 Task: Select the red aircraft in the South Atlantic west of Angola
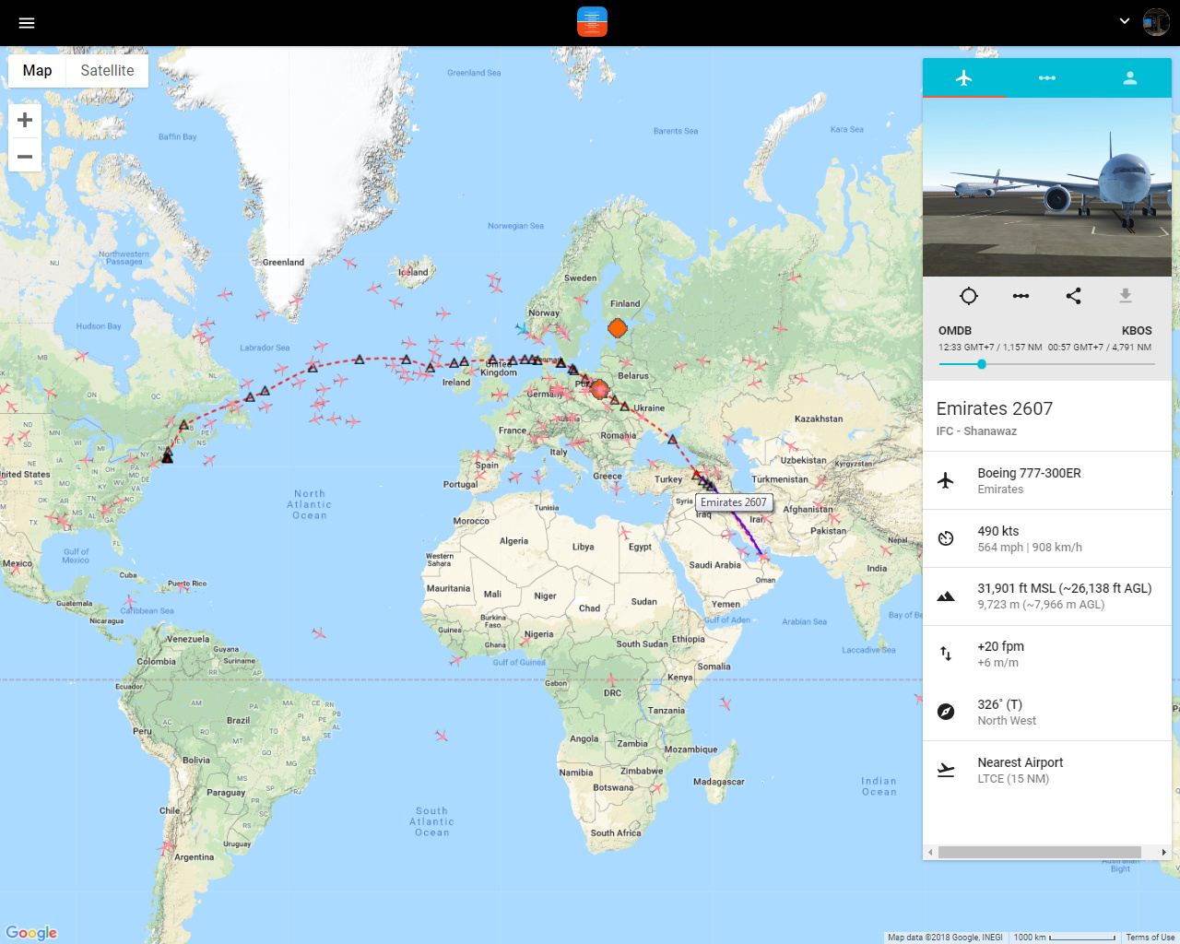click(x=442, y=736)
